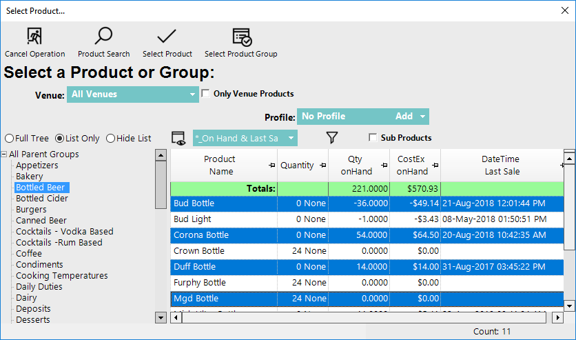The image size is (576, 340).
Task: Select the Full Tree radio button
Action: [x=9, y=138]
